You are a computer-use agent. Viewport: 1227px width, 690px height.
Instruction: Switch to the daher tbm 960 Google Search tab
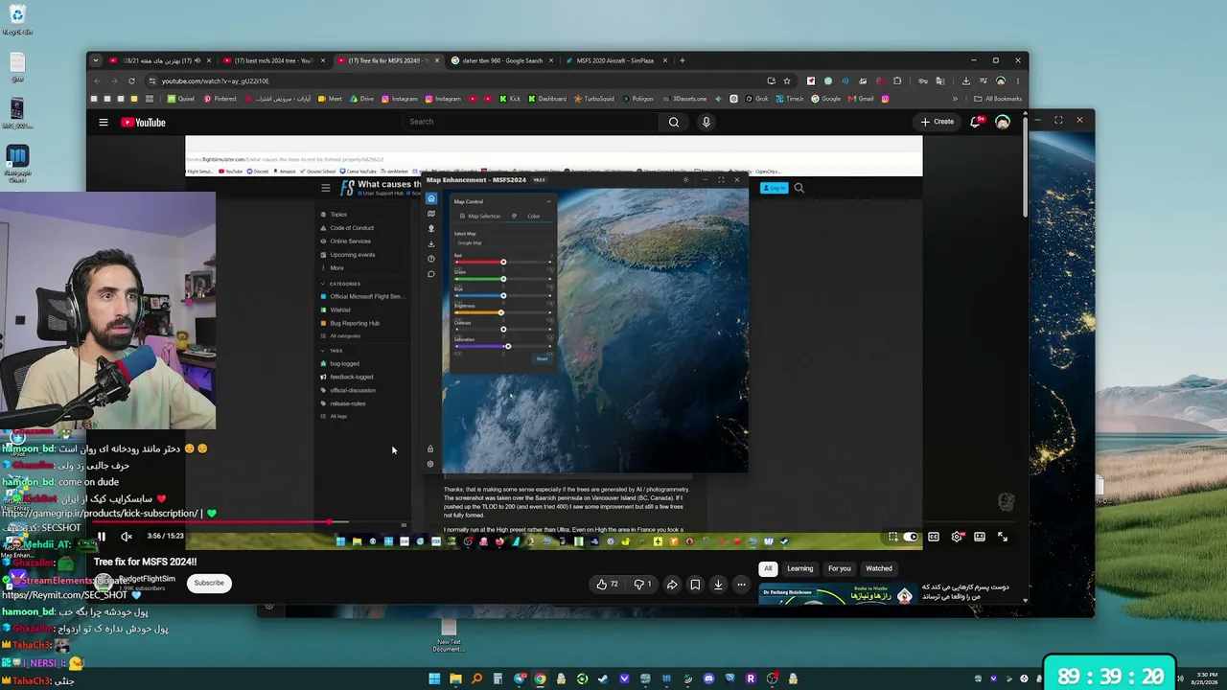coord(503,60)
